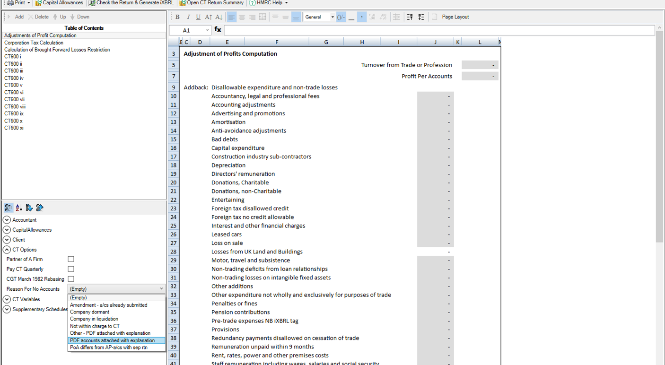The width and height of the screenshot is (665, 365).
Task: Align cell content to middle
Action: pyautogui.click(x=286, y=17)
